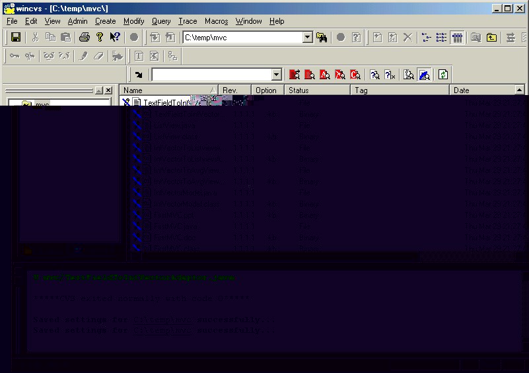The image size is (529, 373).
Task: Click the yellow question mark About icon
Action: 99,38
